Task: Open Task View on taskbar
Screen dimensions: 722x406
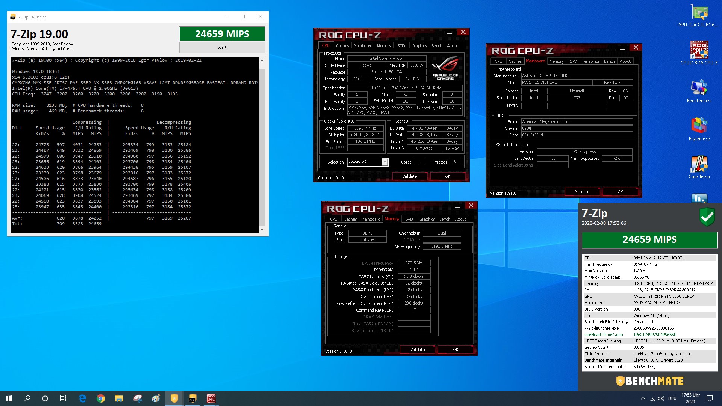Action: pyautogui.click(x=63, y=398)
